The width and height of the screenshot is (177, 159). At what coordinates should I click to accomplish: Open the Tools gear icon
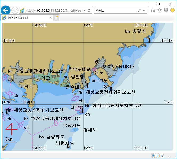click(x=166, y=10)
